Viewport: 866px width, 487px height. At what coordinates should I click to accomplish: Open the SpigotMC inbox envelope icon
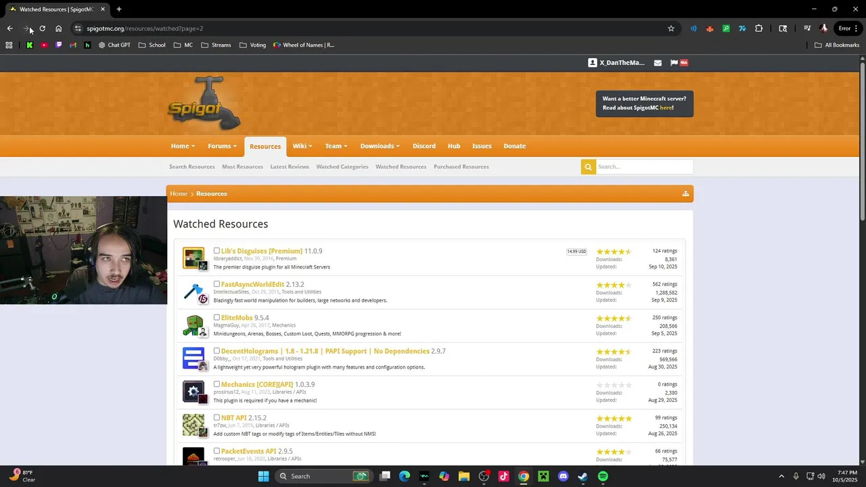(x=658, y=63)
